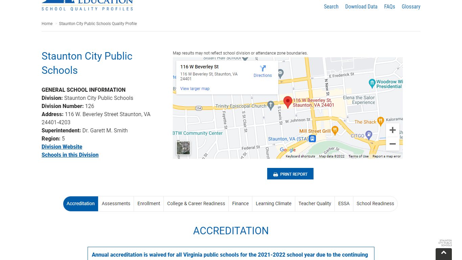Open the map's Terms of Use link

(359, 156)
